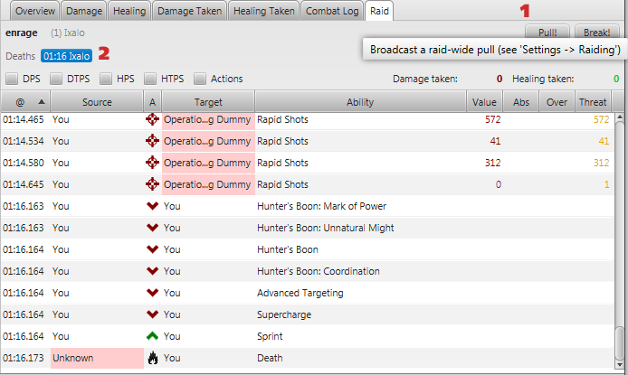Image resolution: width=628 pixels, height=375 pixels.
Task: Click damage crosshair icon at 01:14.534
Action: coord(152,141)
